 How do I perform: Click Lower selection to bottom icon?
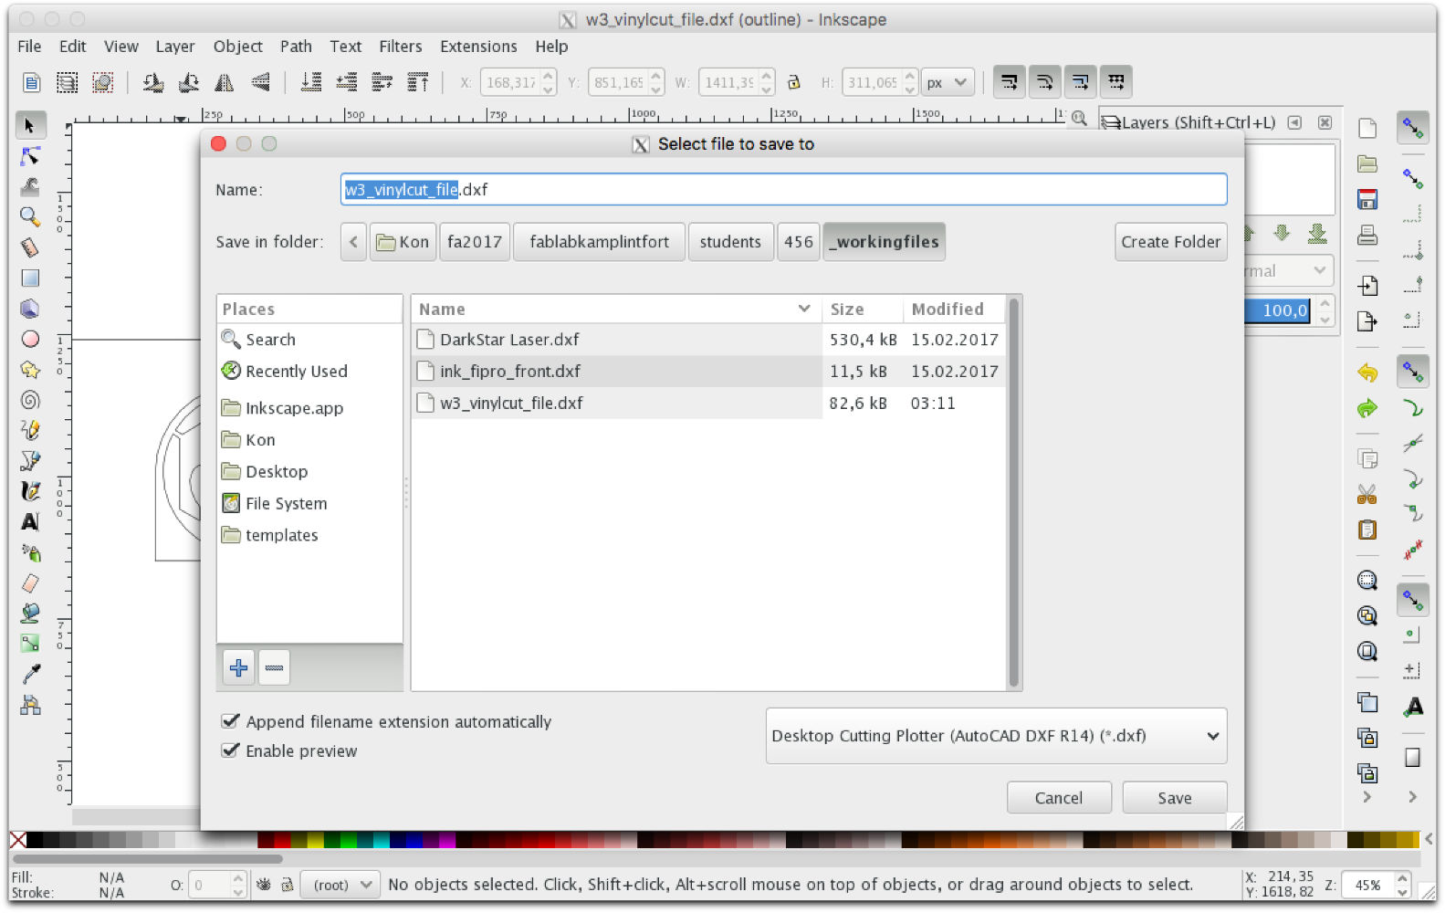pyautogui.click(x=311, y=83)
